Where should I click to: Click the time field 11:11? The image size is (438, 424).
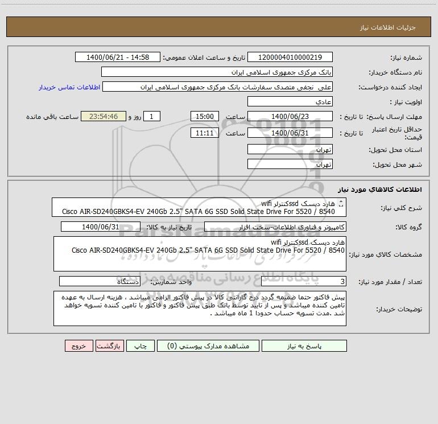coord(204,133)
